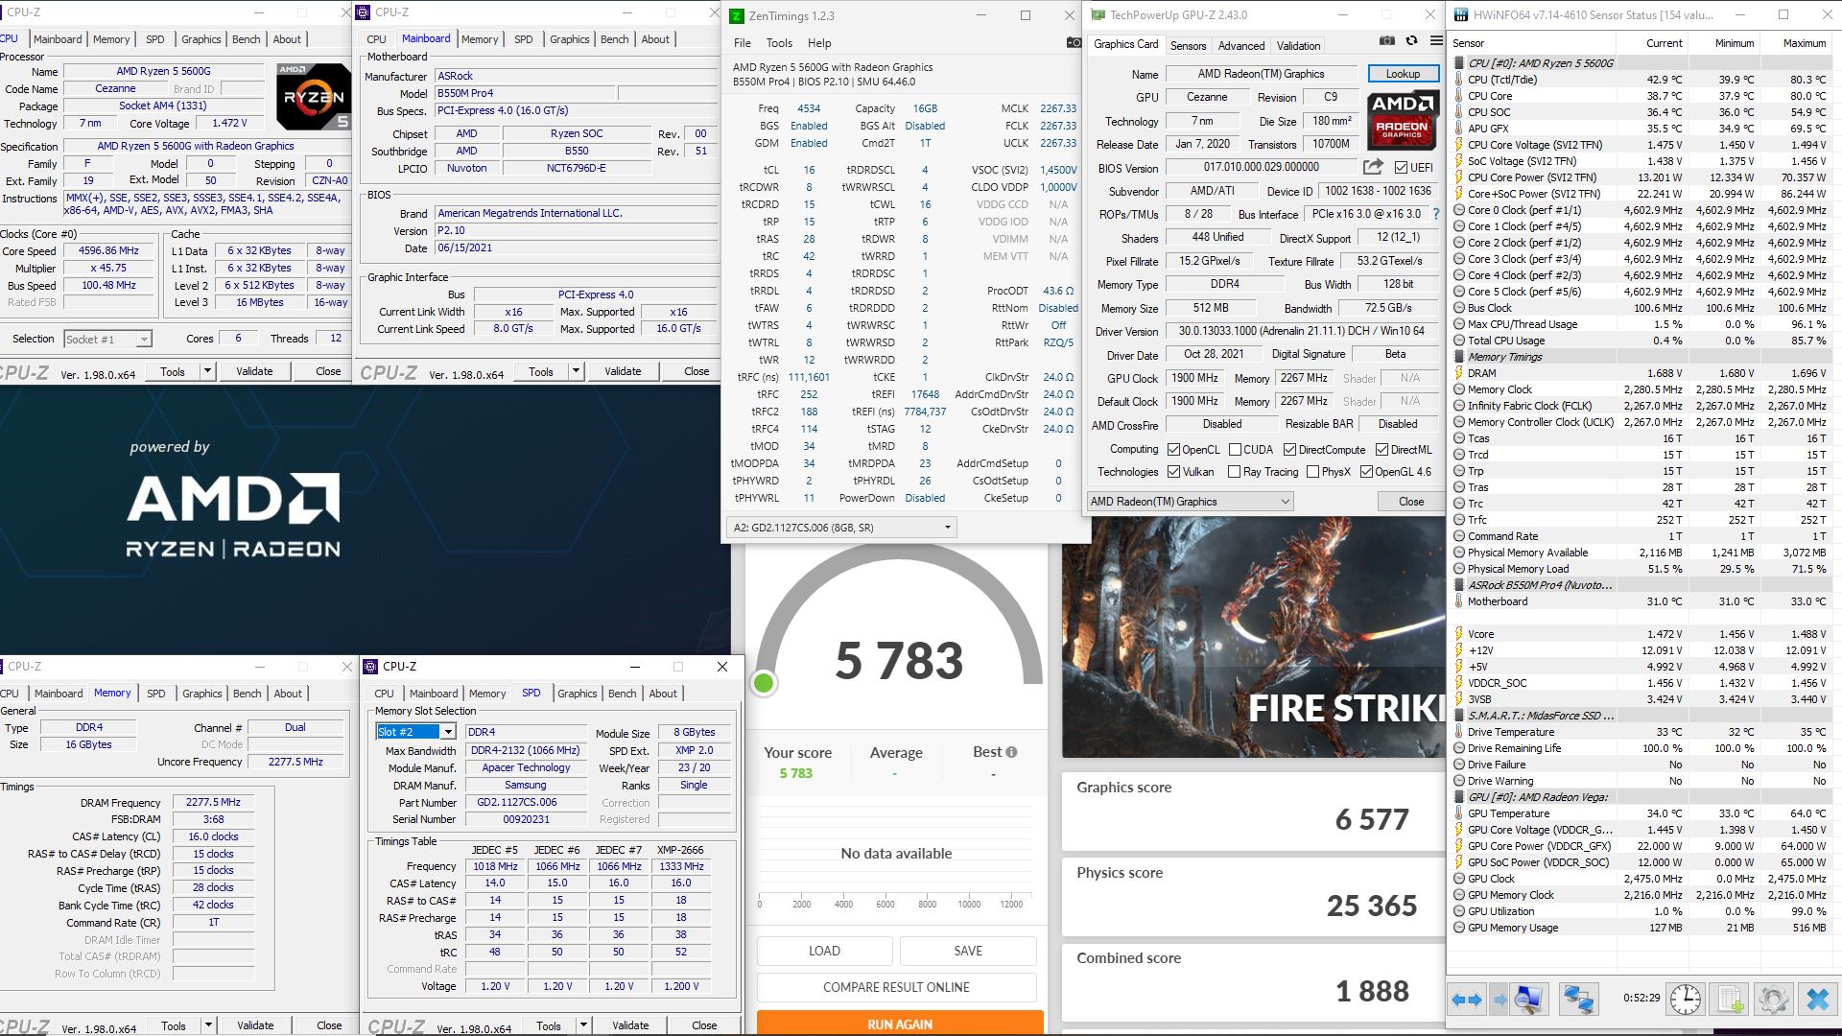Switch to the GPU-Z Sensors tab

click(1188, 46)
